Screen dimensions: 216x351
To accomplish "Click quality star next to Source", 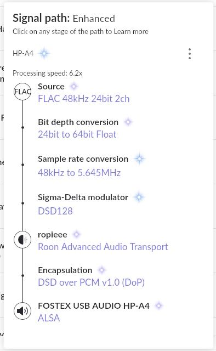I will point(73,86).
